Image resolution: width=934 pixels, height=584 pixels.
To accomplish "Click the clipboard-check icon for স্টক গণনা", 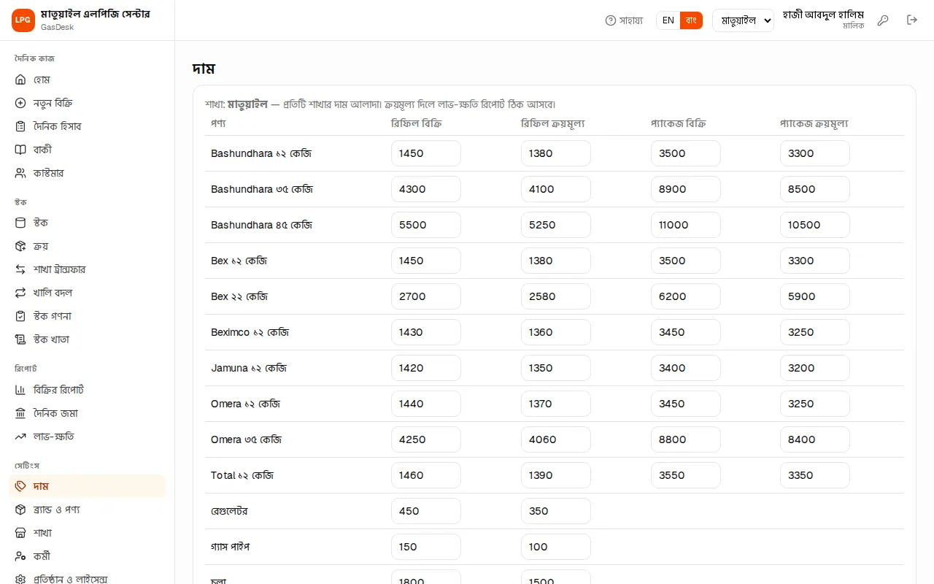I will point(20,316).
